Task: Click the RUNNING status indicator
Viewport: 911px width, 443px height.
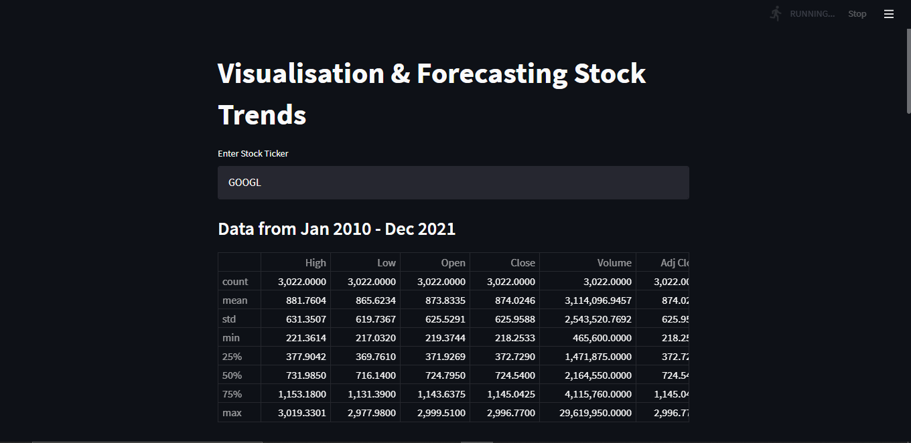Action: (x=812, y=13)
